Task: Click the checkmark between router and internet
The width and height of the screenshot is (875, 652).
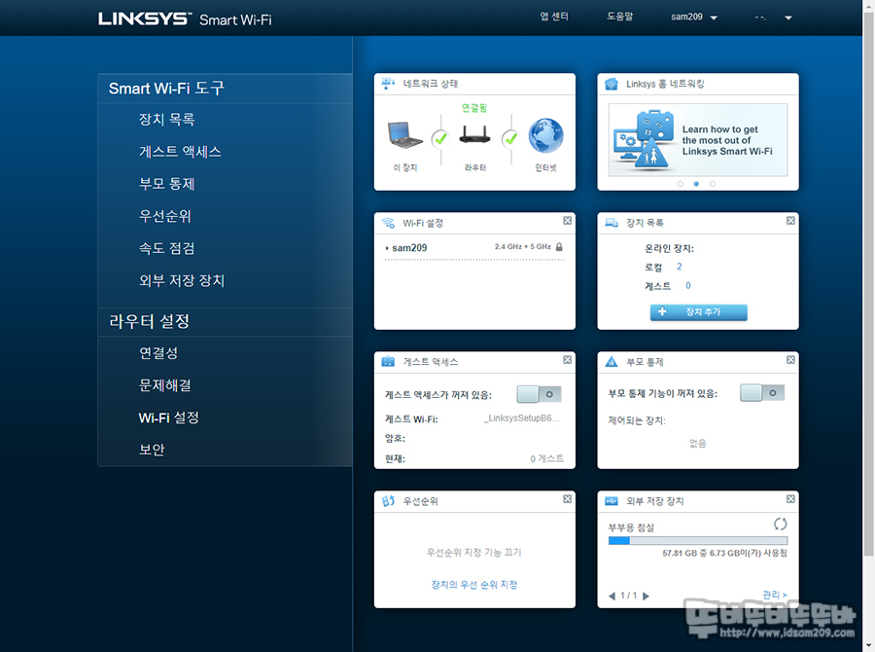Action: [x=510, y=138]
